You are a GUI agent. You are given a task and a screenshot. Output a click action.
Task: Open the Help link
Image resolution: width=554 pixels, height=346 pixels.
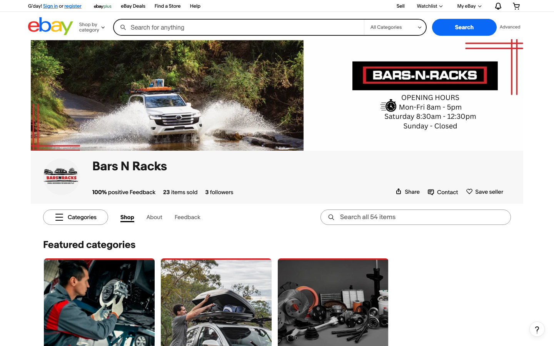coord(195,6)
